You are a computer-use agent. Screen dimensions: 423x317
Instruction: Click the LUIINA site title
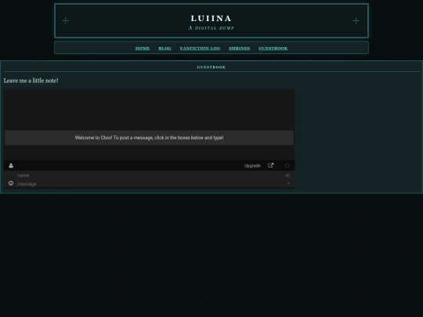[211, 18]
